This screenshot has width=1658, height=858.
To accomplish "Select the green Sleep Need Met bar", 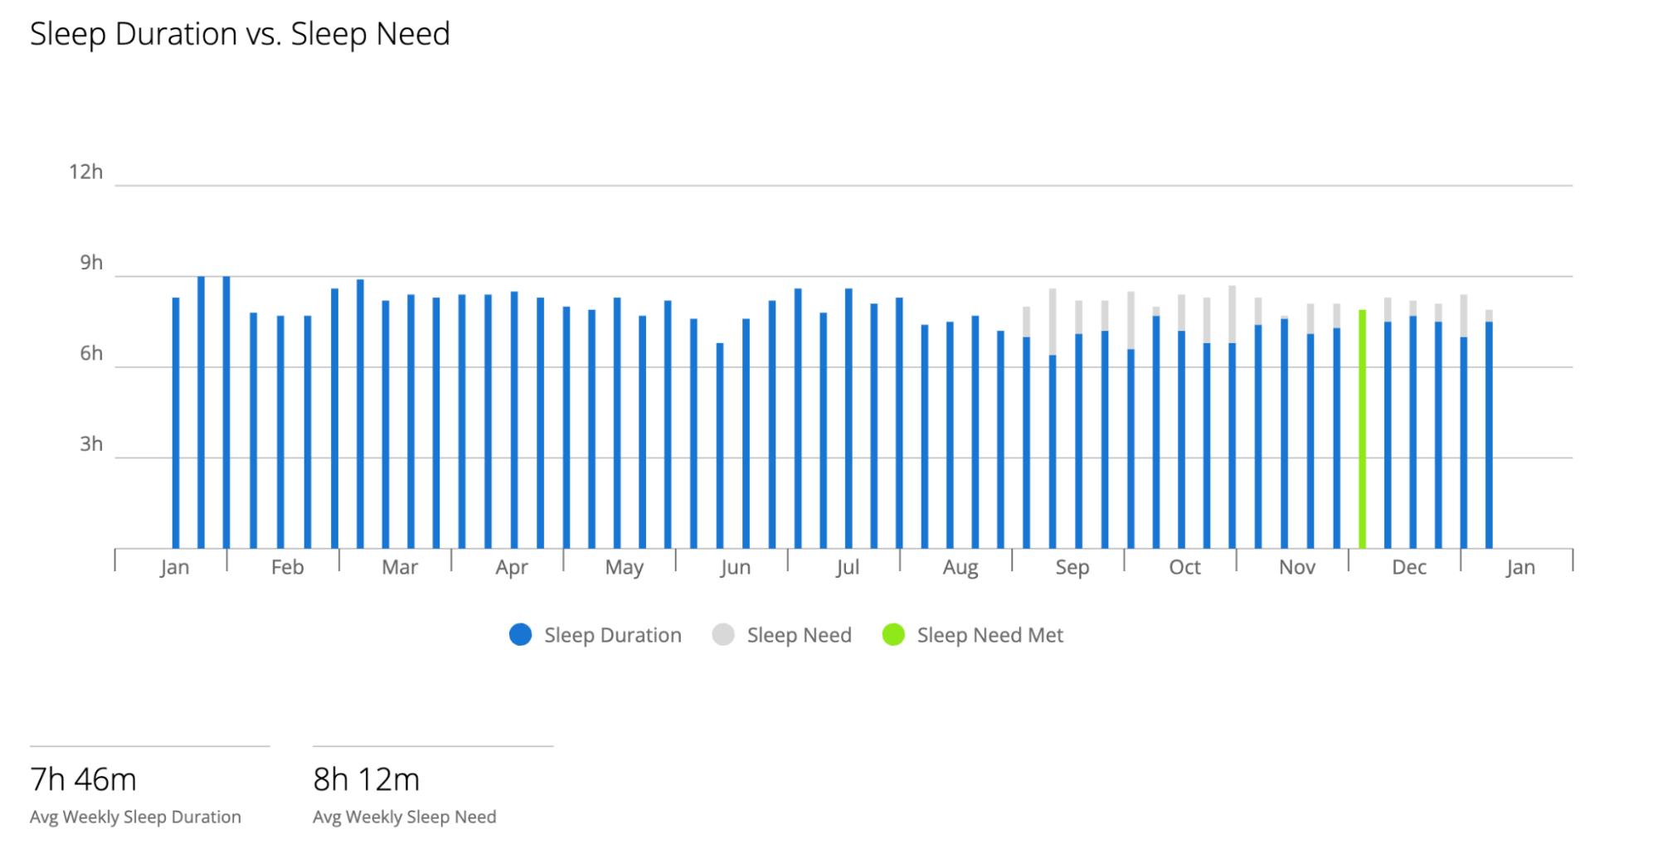I will 1362,431.
